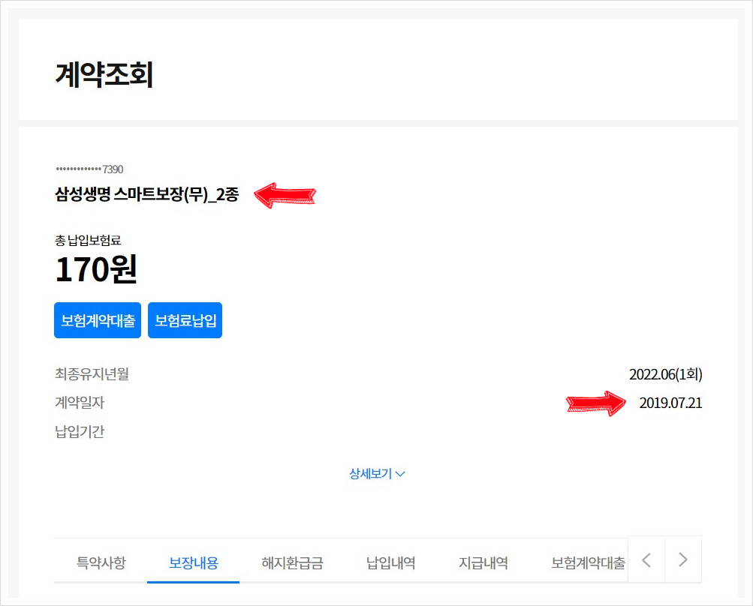Image resolution: width=753 pixels, height=606 pixels.
Task: Click the right arrow to see more tabs
Action: [683, 559]
